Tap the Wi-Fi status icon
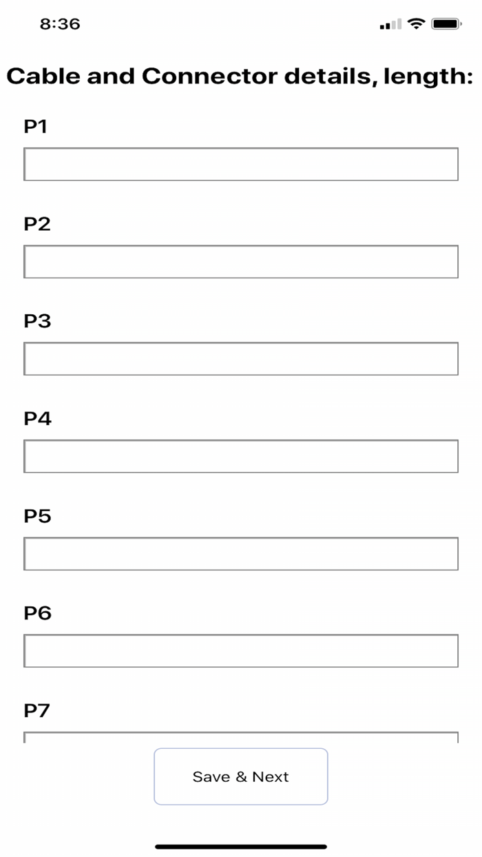Viewport: 482px width, 857px height. point(416,24)
